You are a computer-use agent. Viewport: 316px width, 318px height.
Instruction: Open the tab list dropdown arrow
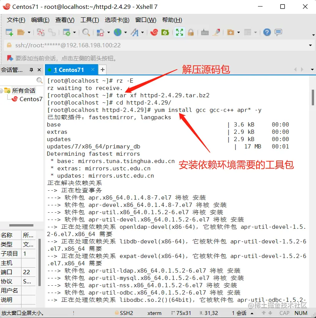coord(312,70)
